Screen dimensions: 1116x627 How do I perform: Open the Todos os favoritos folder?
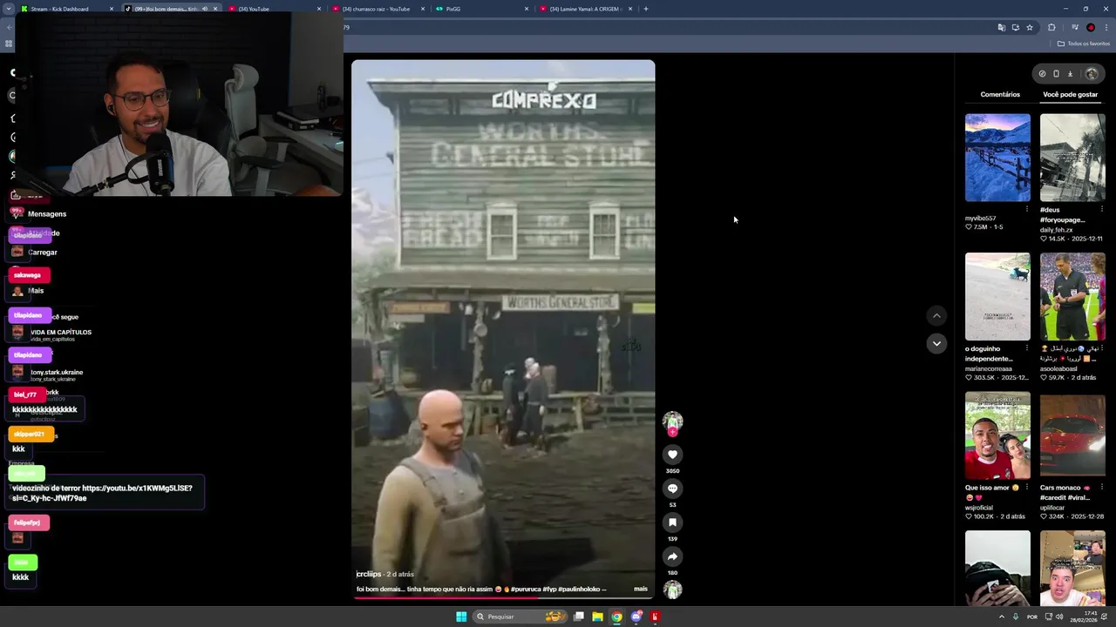[1084, 44]
